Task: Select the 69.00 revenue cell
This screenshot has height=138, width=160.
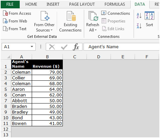Action: click(47, 78)
